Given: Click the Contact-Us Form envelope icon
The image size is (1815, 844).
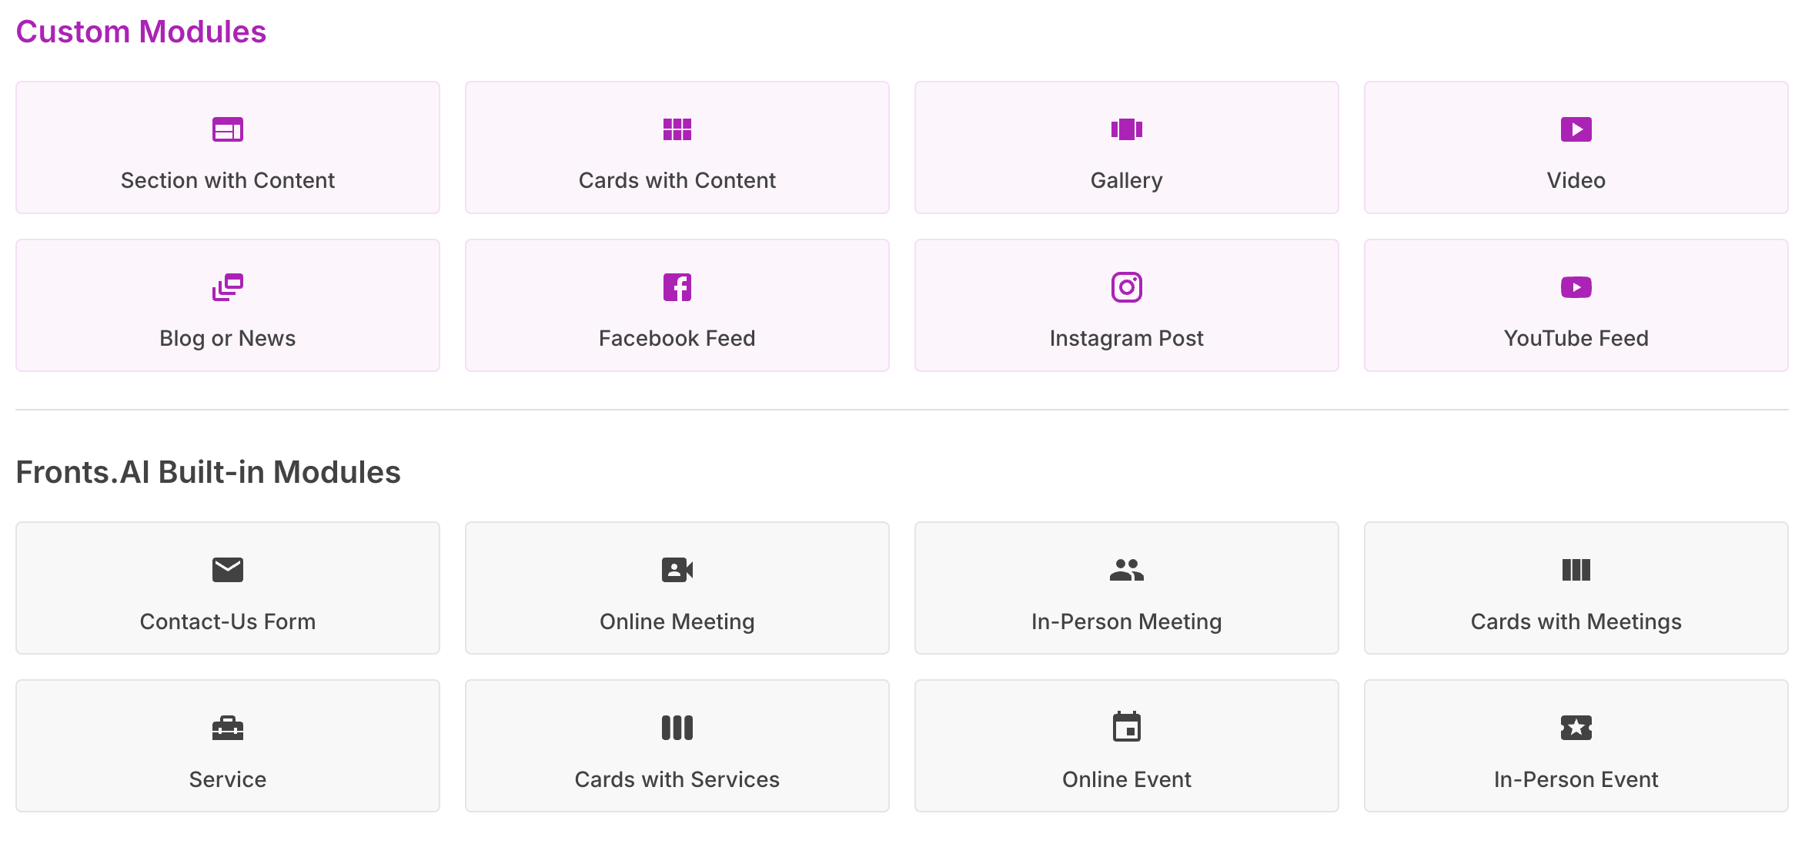Looking at the screenshot, I should [227, 570].
